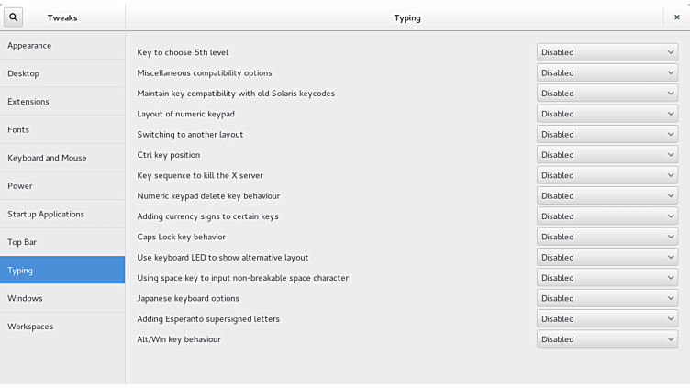
Task: Expand Caps Lock key behavior dropdown
Action: [607, 237]
